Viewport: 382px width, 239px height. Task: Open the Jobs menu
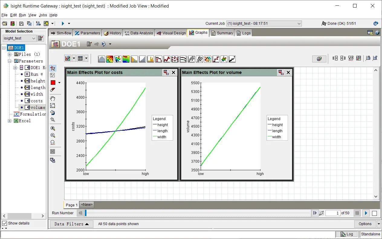pos(43,15)
